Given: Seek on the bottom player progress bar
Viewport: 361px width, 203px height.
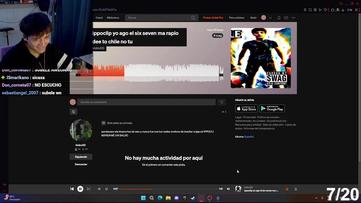Looking at the screenshot, I should (169, 189).
